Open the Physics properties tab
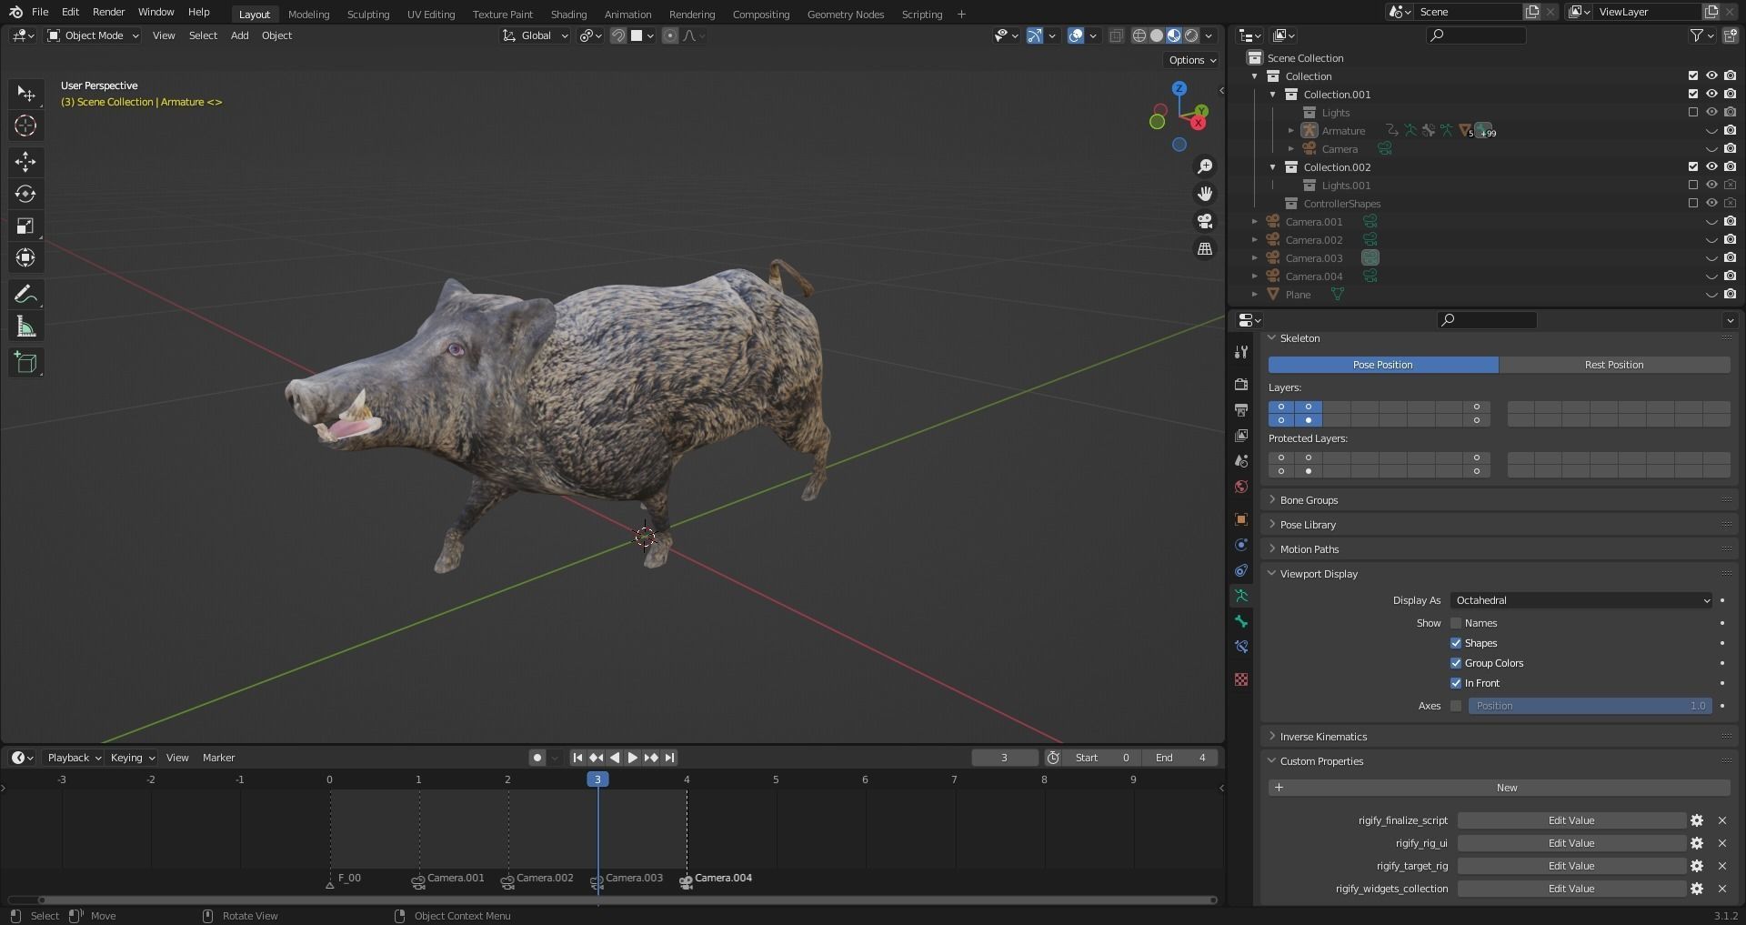This screenshot has width=1746, height=925. [x=1241, y=545]
